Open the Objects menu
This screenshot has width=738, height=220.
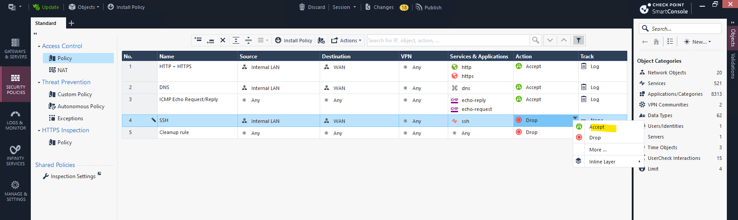point(84,7)
